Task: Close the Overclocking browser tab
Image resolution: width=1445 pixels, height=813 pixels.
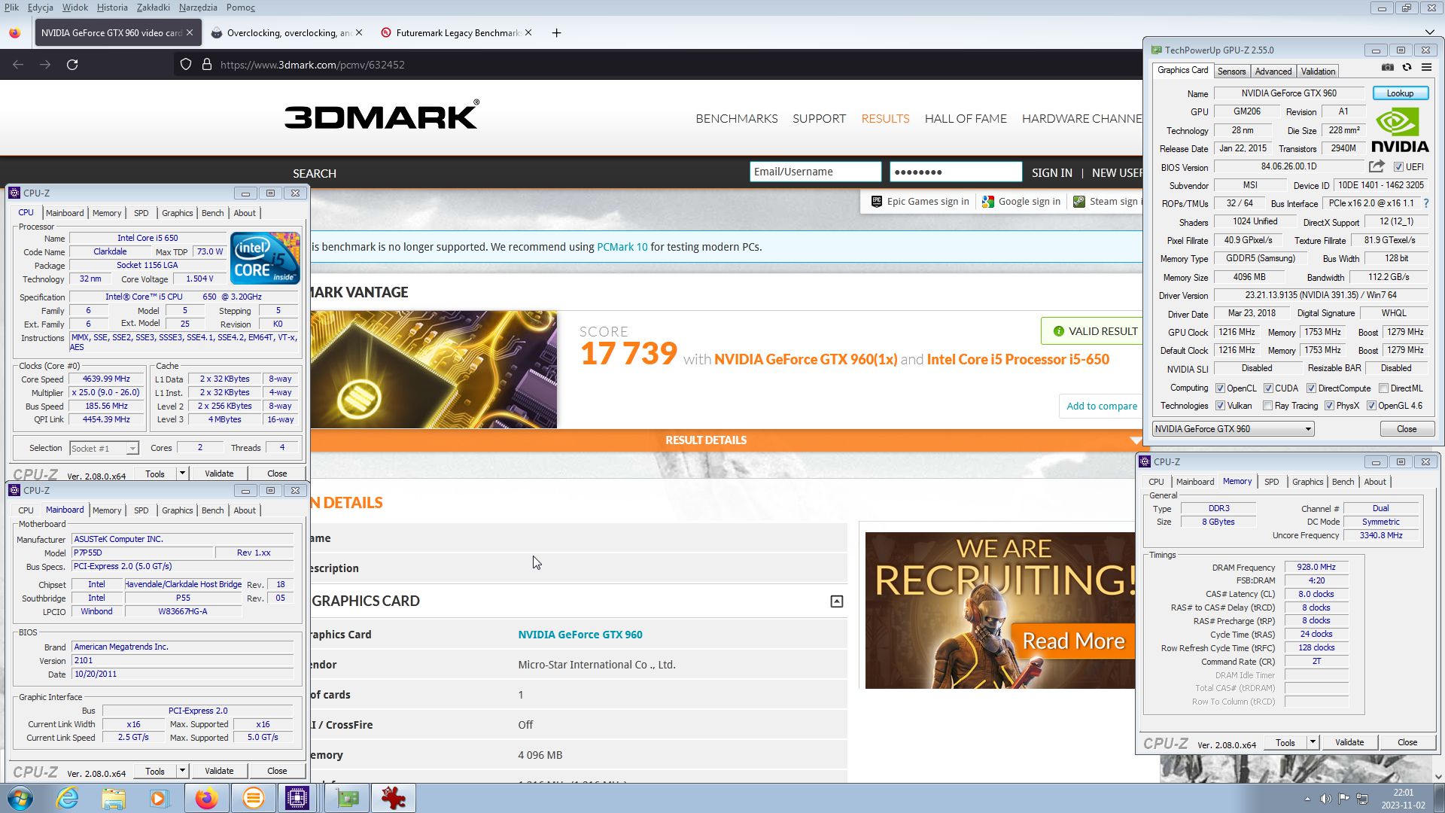Action: pyautogui.click(x=359, y=32)
